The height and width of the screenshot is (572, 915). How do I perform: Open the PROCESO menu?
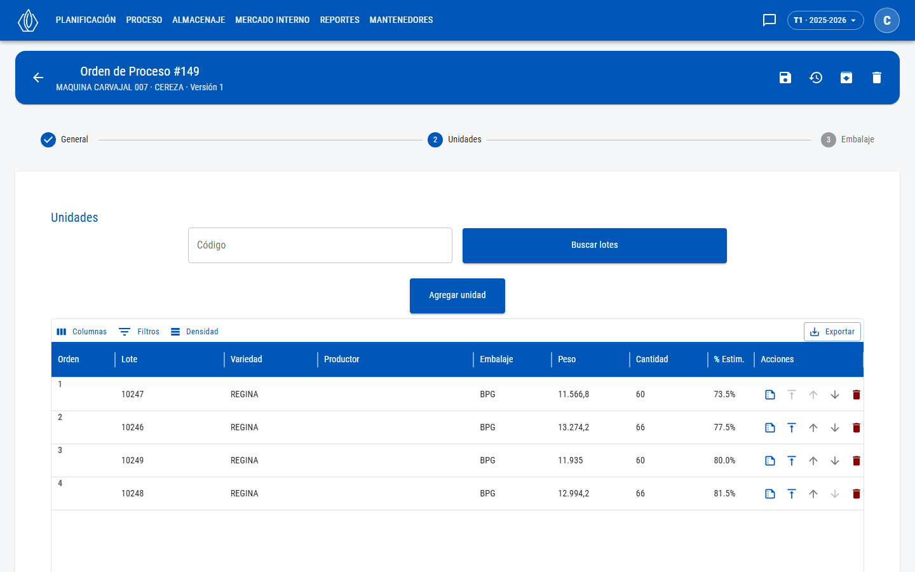(144, 20)
